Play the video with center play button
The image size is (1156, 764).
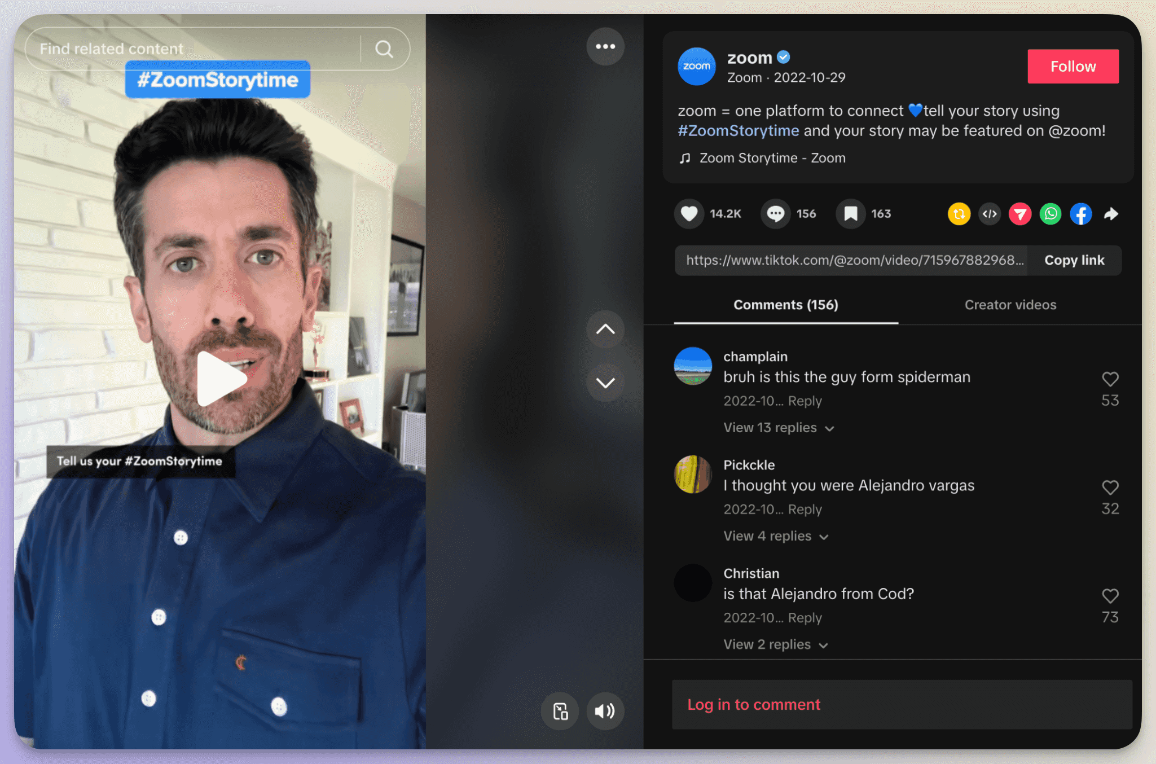[221, 379]
